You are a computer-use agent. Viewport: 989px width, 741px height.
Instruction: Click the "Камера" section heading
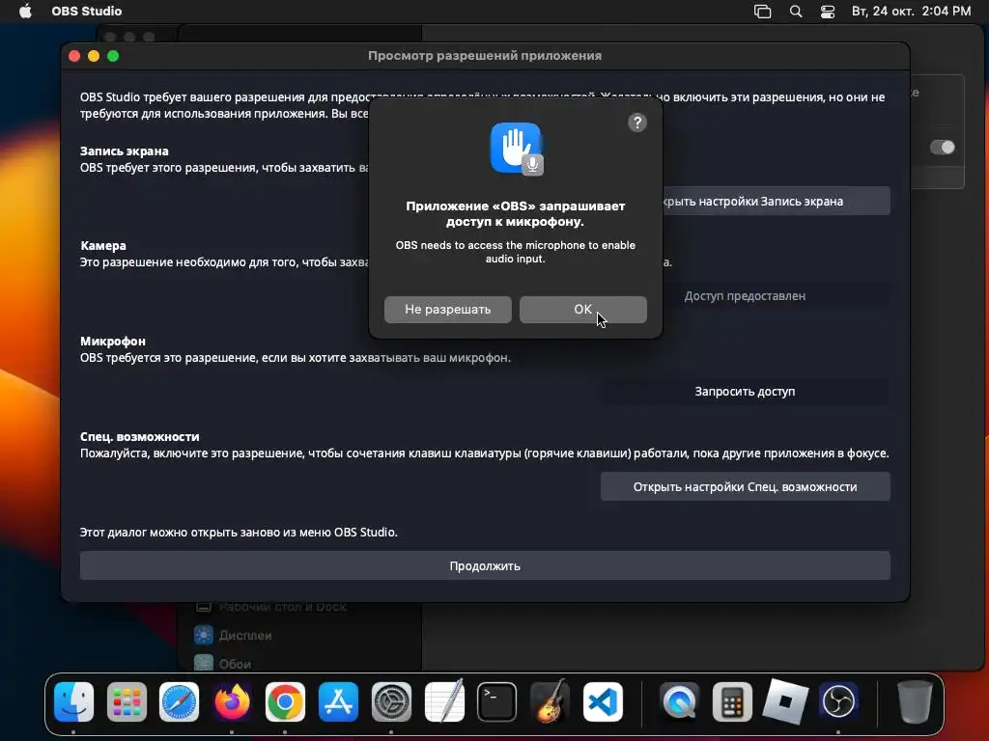pyautogui.click(x=103, y=246)
